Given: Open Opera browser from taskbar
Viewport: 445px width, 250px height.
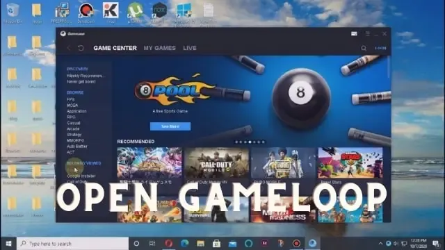Looking at the screenshot, I should [x=168, y=244].
